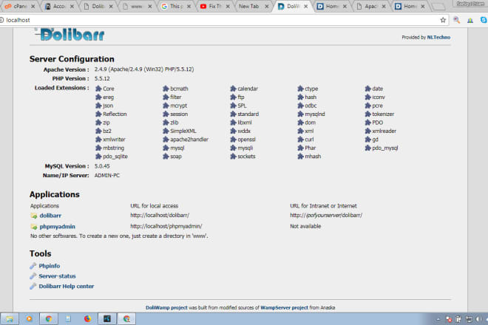488x325 pixels.
Task: Open the WampServer project footer link
Action: pos(284,307)
